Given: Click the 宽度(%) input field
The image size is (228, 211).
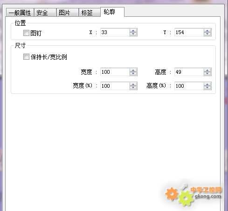Looking at the screenshot, I should [x=115, y=86].
